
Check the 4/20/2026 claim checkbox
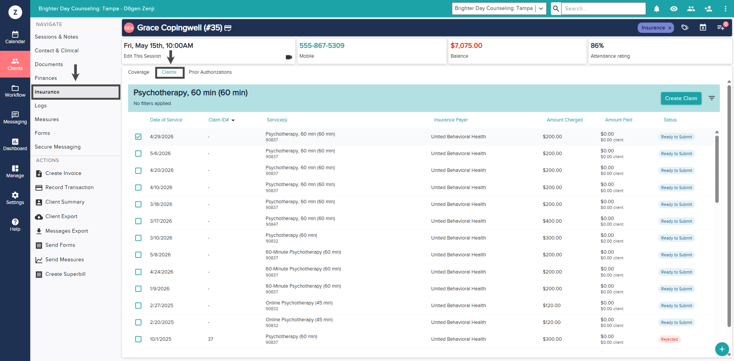click(138, 171)
